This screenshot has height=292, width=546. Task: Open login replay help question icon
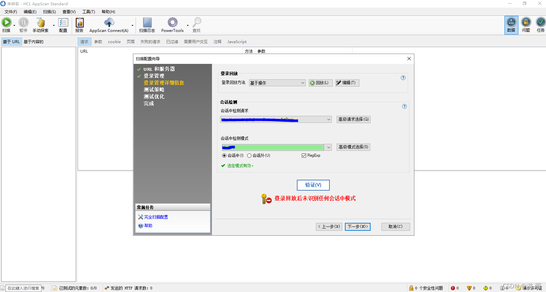point(403,78)
